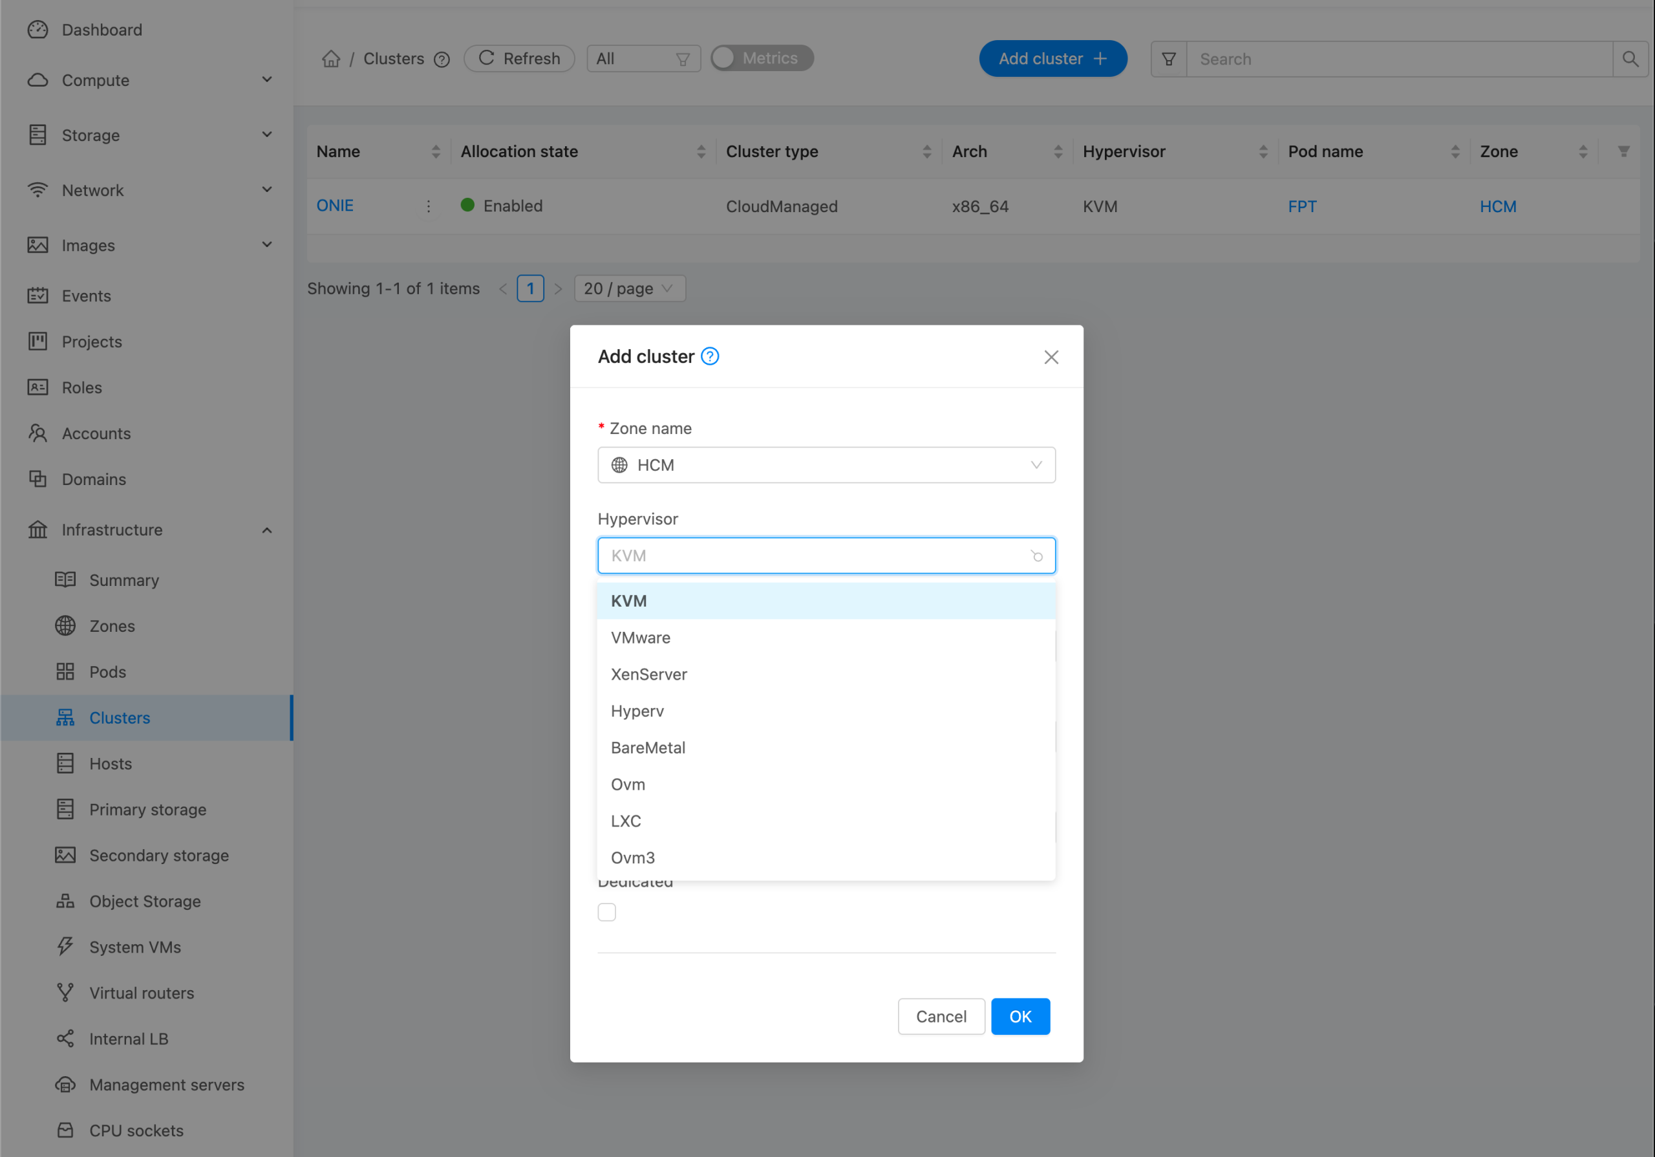1655x1157 pixels.
Task: Click into the Search input field
Action: pos(1398,58)
